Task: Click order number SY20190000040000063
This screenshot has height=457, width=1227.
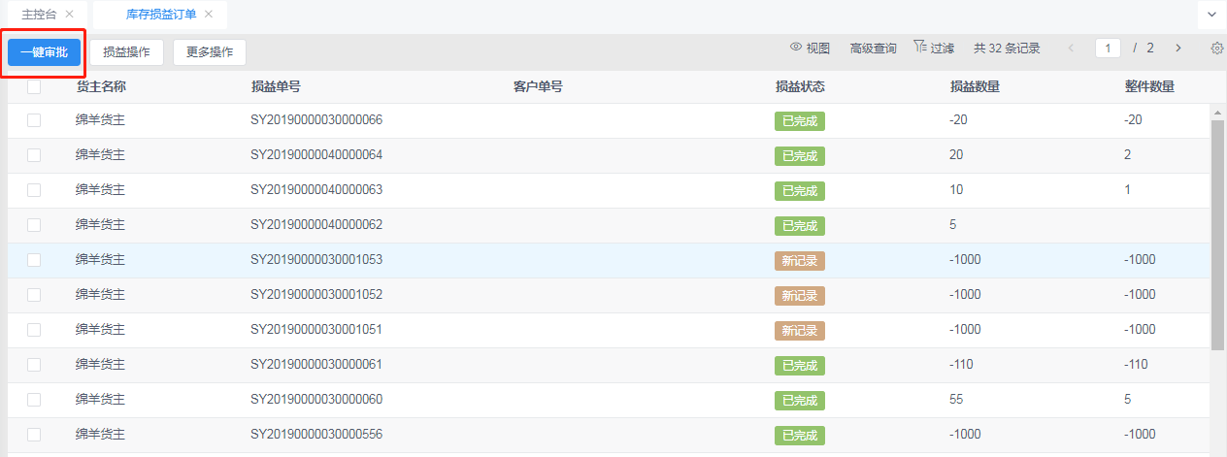Action: pyautogui.click(x=316, y=190)
